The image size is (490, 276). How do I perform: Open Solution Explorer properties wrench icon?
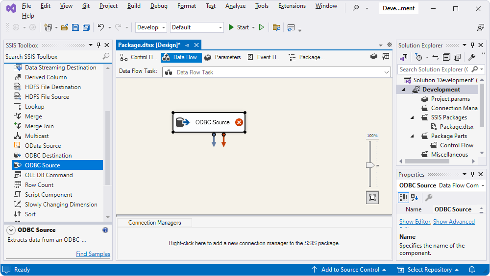point(472,57)
